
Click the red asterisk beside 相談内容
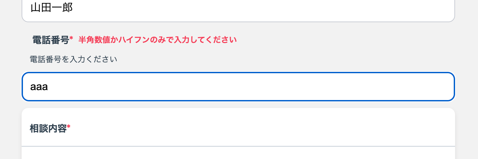(x=68, y=128)
